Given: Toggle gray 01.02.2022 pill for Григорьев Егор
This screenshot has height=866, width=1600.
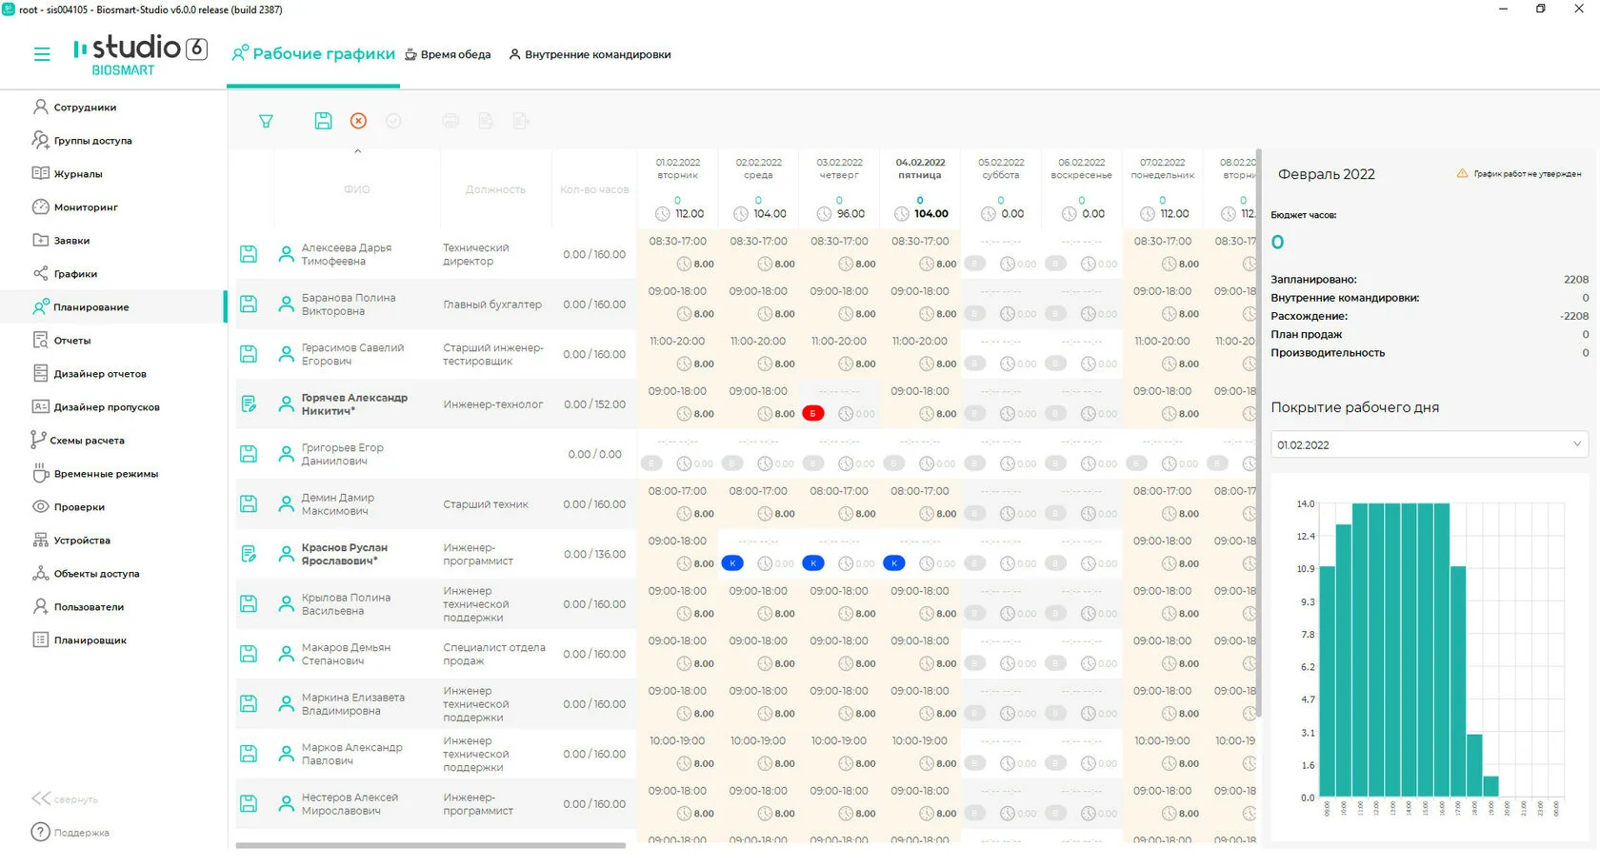Looking at the screenshot, I should click(x=651, y=463).
